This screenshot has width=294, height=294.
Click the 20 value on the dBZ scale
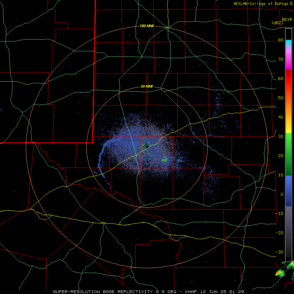point(281,156)
